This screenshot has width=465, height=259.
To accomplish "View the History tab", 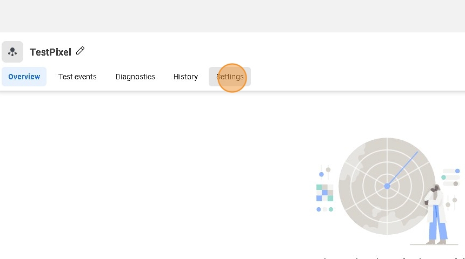I will pos(185,77).
